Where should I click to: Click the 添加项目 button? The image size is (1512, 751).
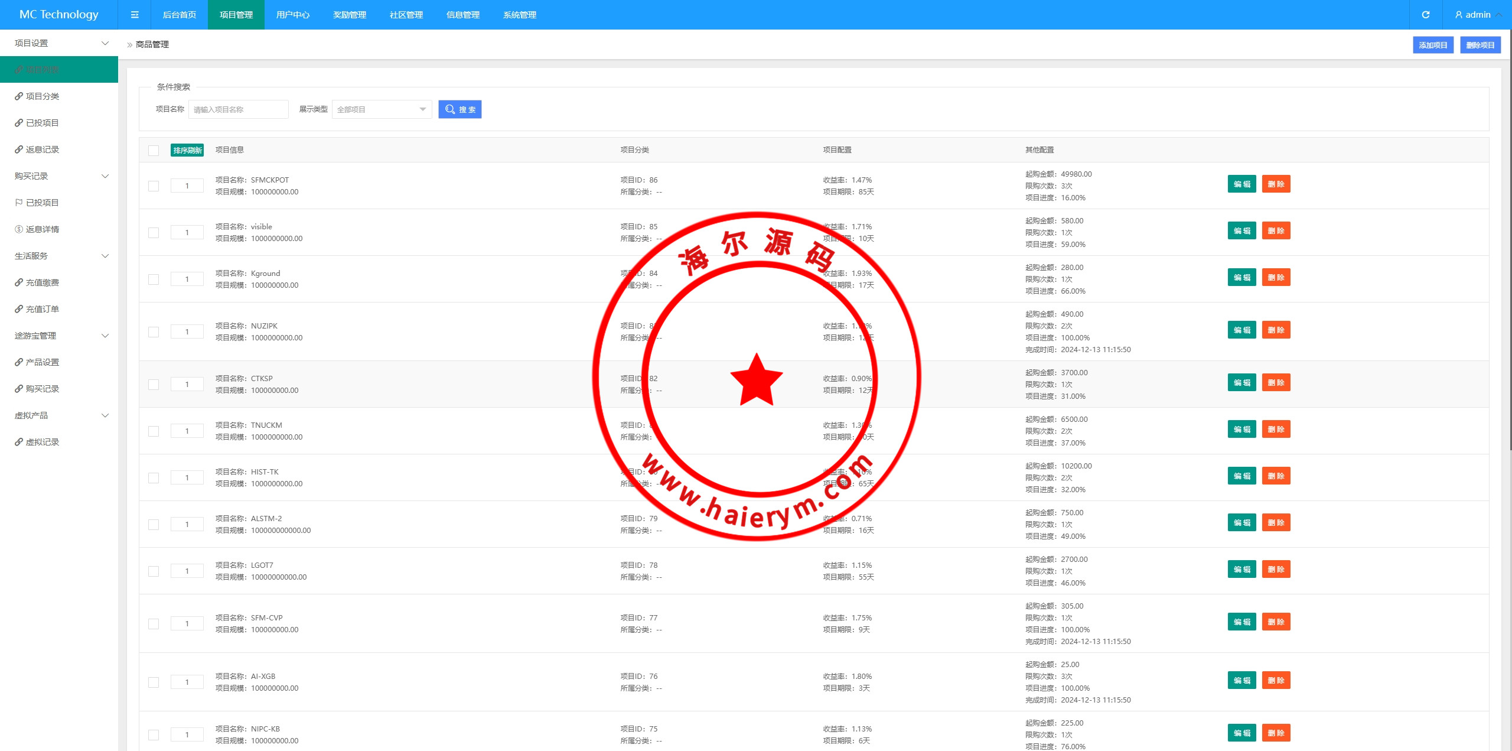coord(1433,45)
